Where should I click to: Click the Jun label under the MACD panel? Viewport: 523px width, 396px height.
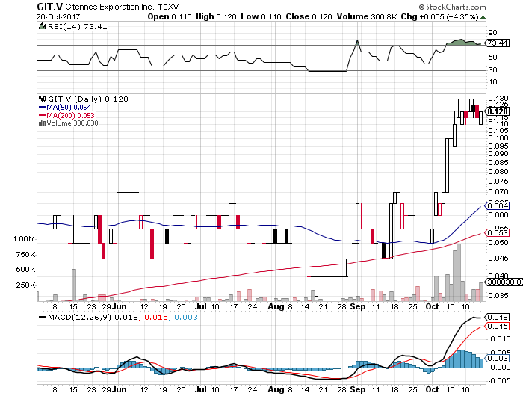tap(119, 390)
